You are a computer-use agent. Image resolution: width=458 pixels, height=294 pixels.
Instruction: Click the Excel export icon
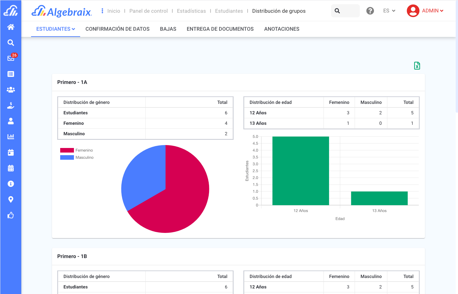(417, 66)
